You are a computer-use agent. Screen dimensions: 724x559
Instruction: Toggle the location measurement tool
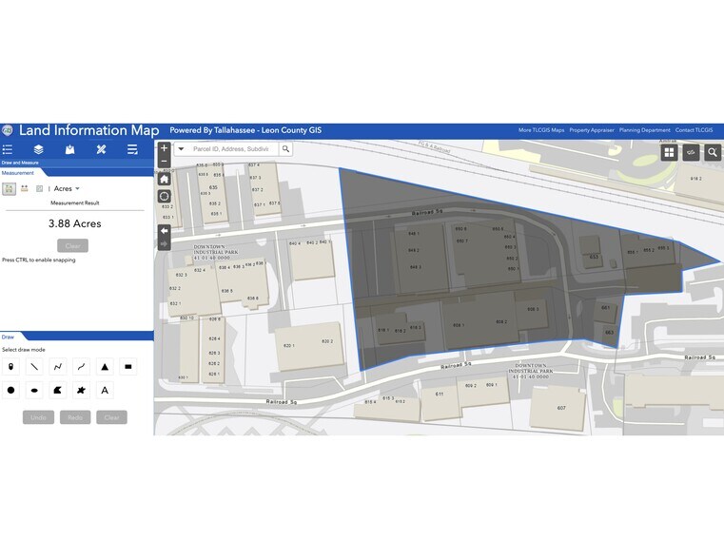39,188
